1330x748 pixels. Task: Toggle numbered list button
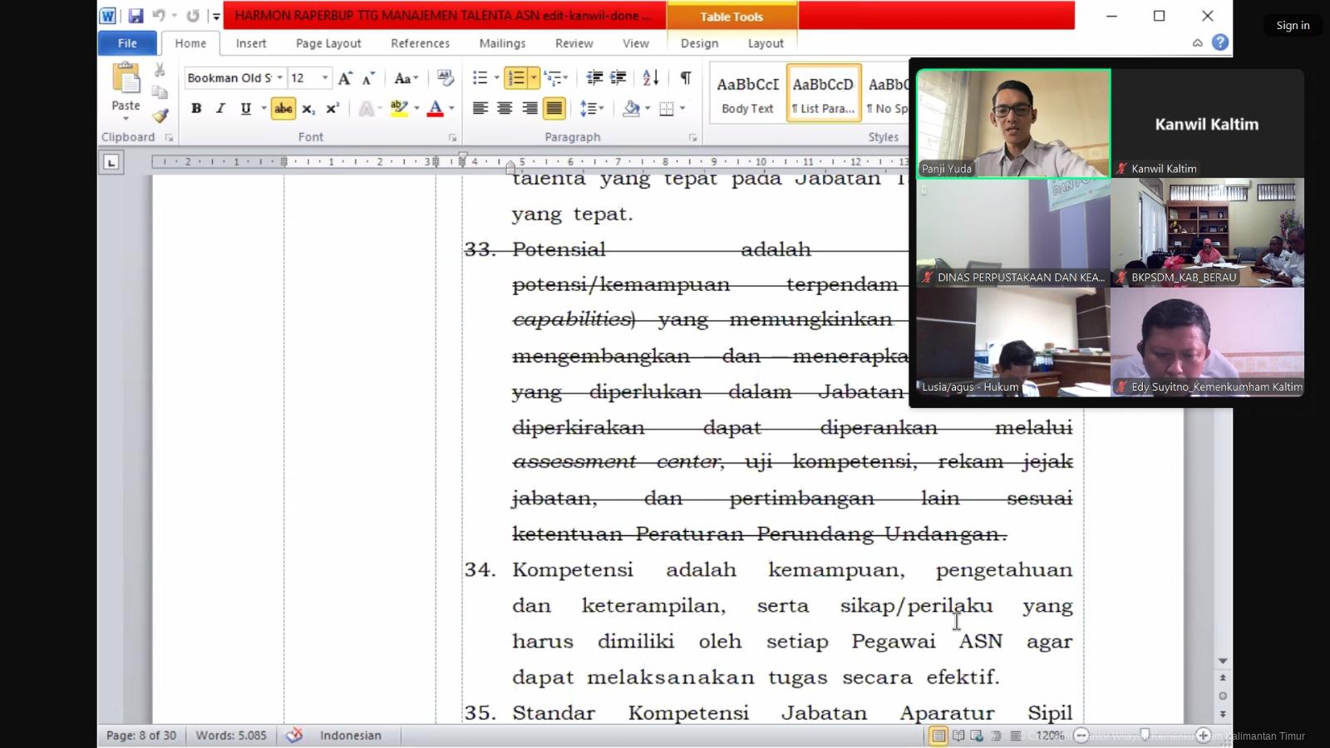click(516, 78)
